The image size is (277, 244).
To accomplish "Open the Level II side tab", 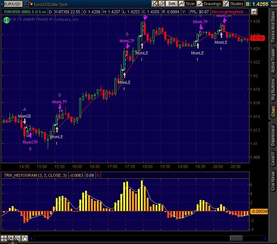I will [x=273, y=159].
